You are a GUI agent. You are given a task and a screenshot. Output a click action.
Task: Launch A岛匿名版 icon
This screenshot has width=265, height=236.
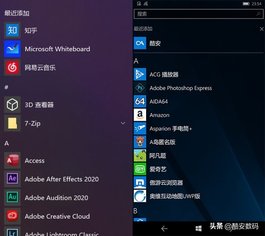tap(140, 142)
